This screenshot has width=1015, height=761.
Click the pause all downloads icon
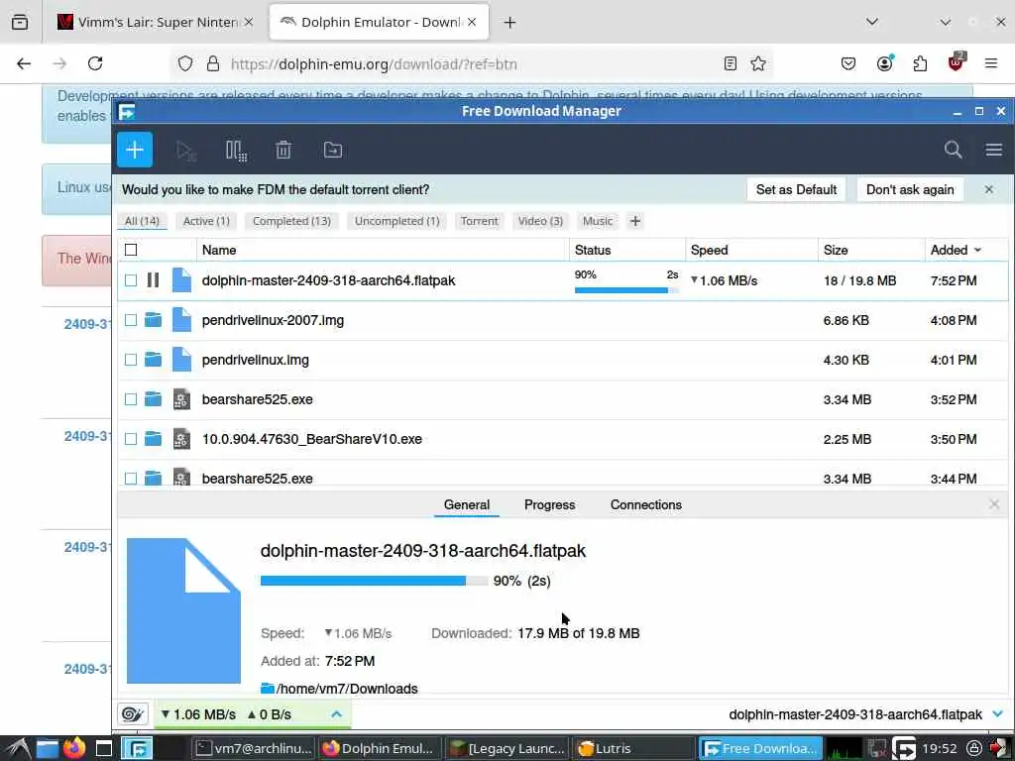(x=236, y=151)
